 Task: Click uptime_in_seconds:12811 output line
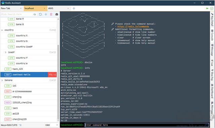point(75,115)
